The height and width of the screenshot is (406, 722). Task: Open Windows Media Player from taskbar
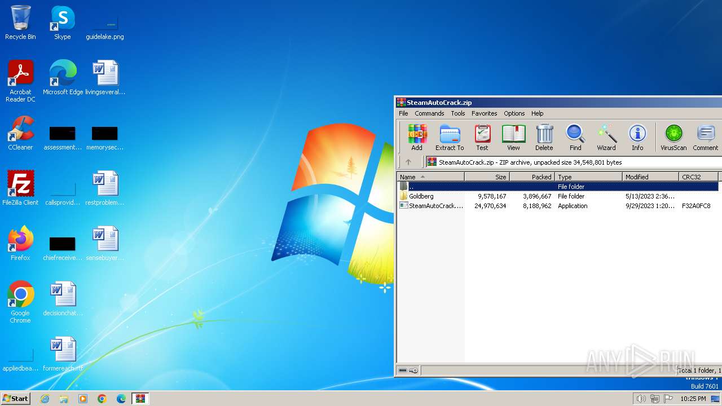83,399
